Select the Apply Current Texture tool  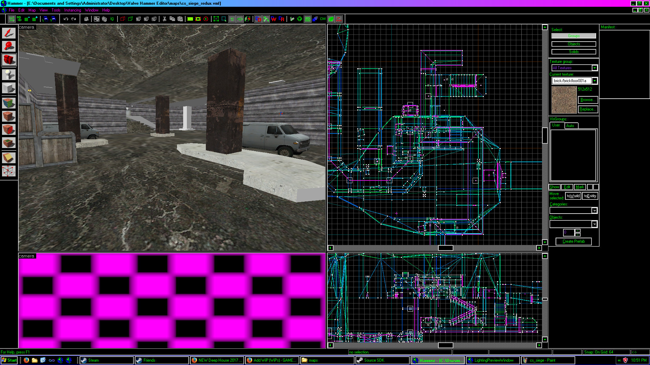(x=9, y=116)
